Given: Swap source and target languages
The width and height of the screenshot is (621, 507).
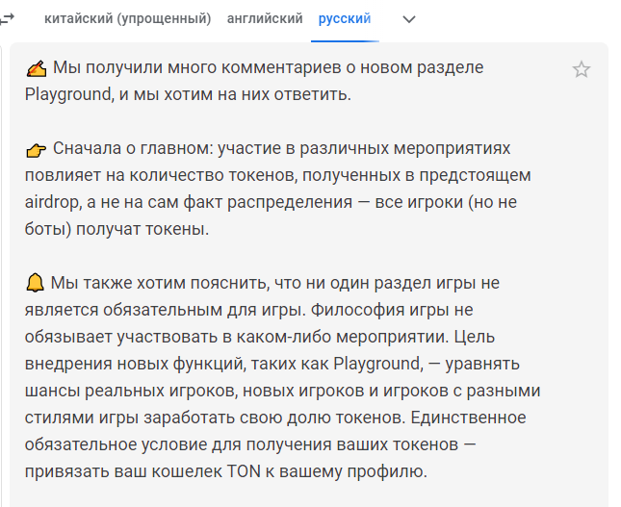Looking at the screenshot, I should [7, 18].
